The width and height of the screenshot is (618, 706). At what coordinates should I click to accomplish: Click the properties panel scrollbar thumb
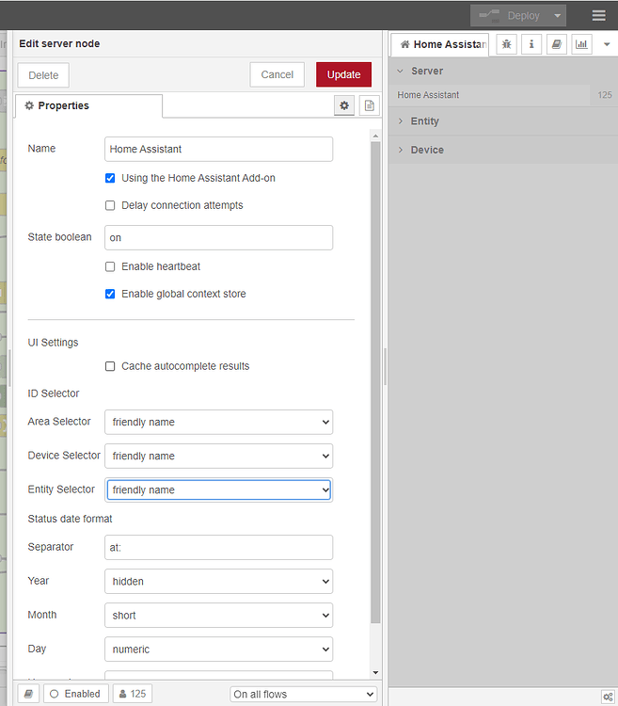point(375,383)
